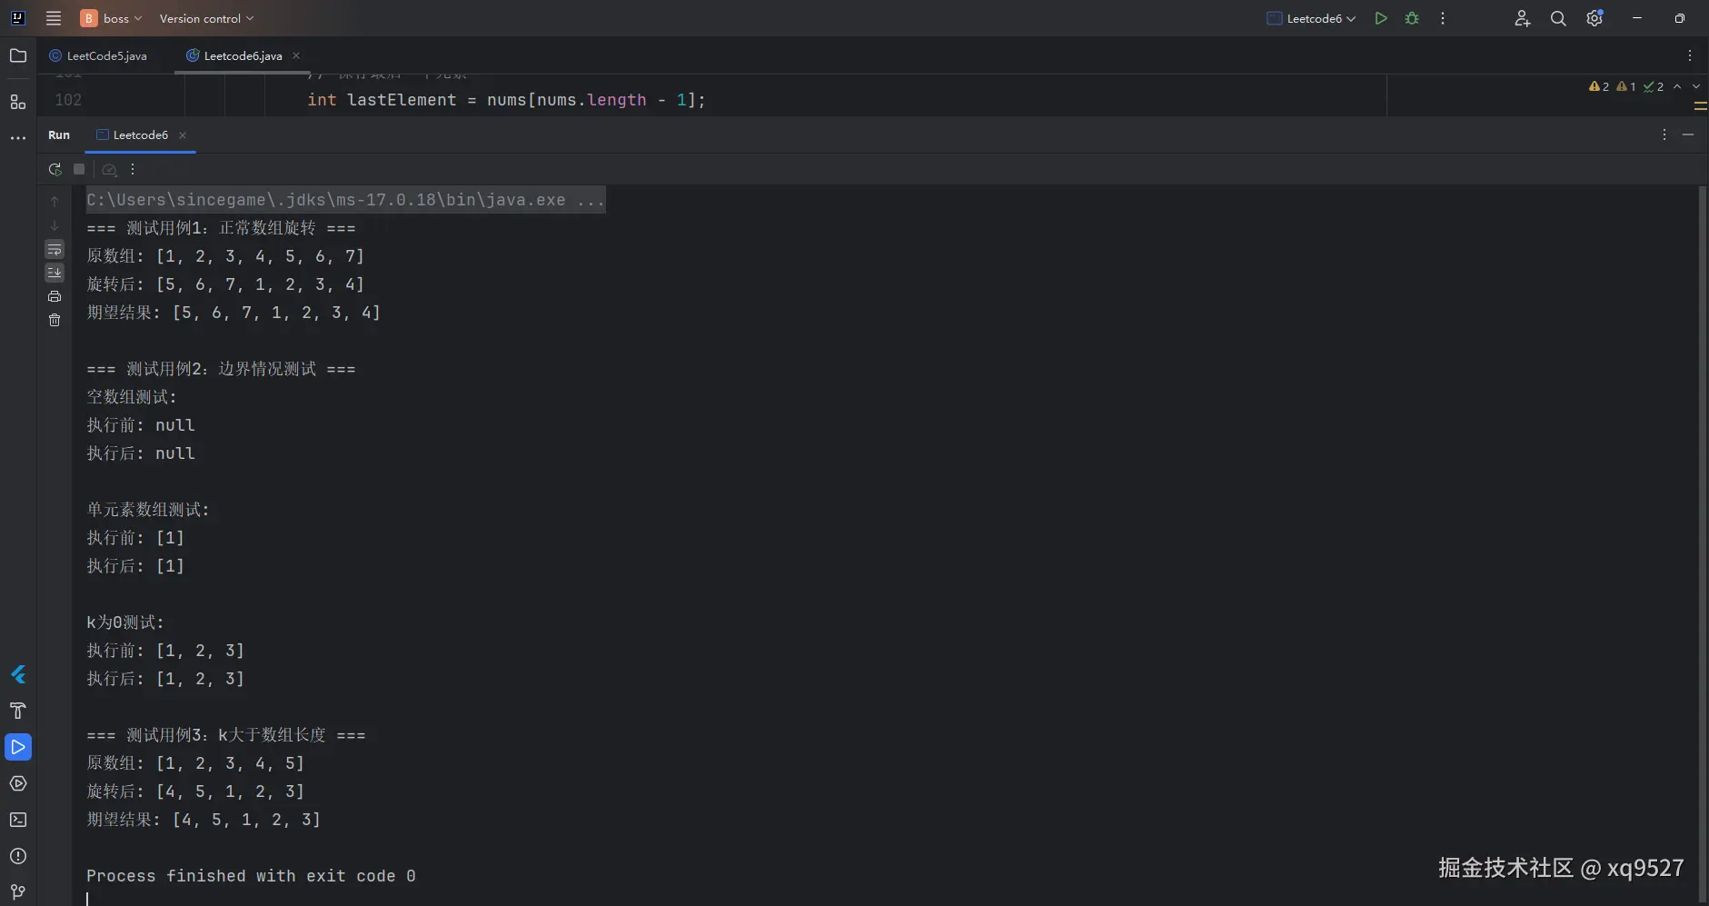Debug Leetcode6 with the bug icon
1709x906 pixels.
1412,18
